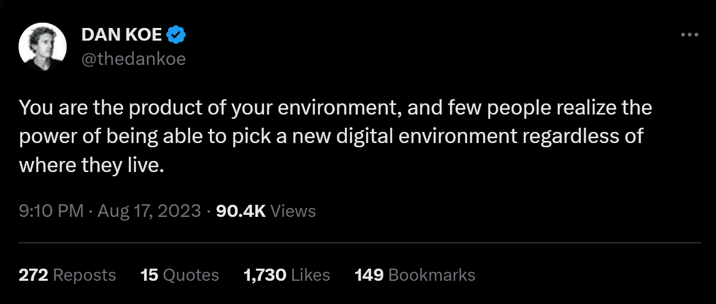Click "where they live." in the tweet

[x=89, y=165]
